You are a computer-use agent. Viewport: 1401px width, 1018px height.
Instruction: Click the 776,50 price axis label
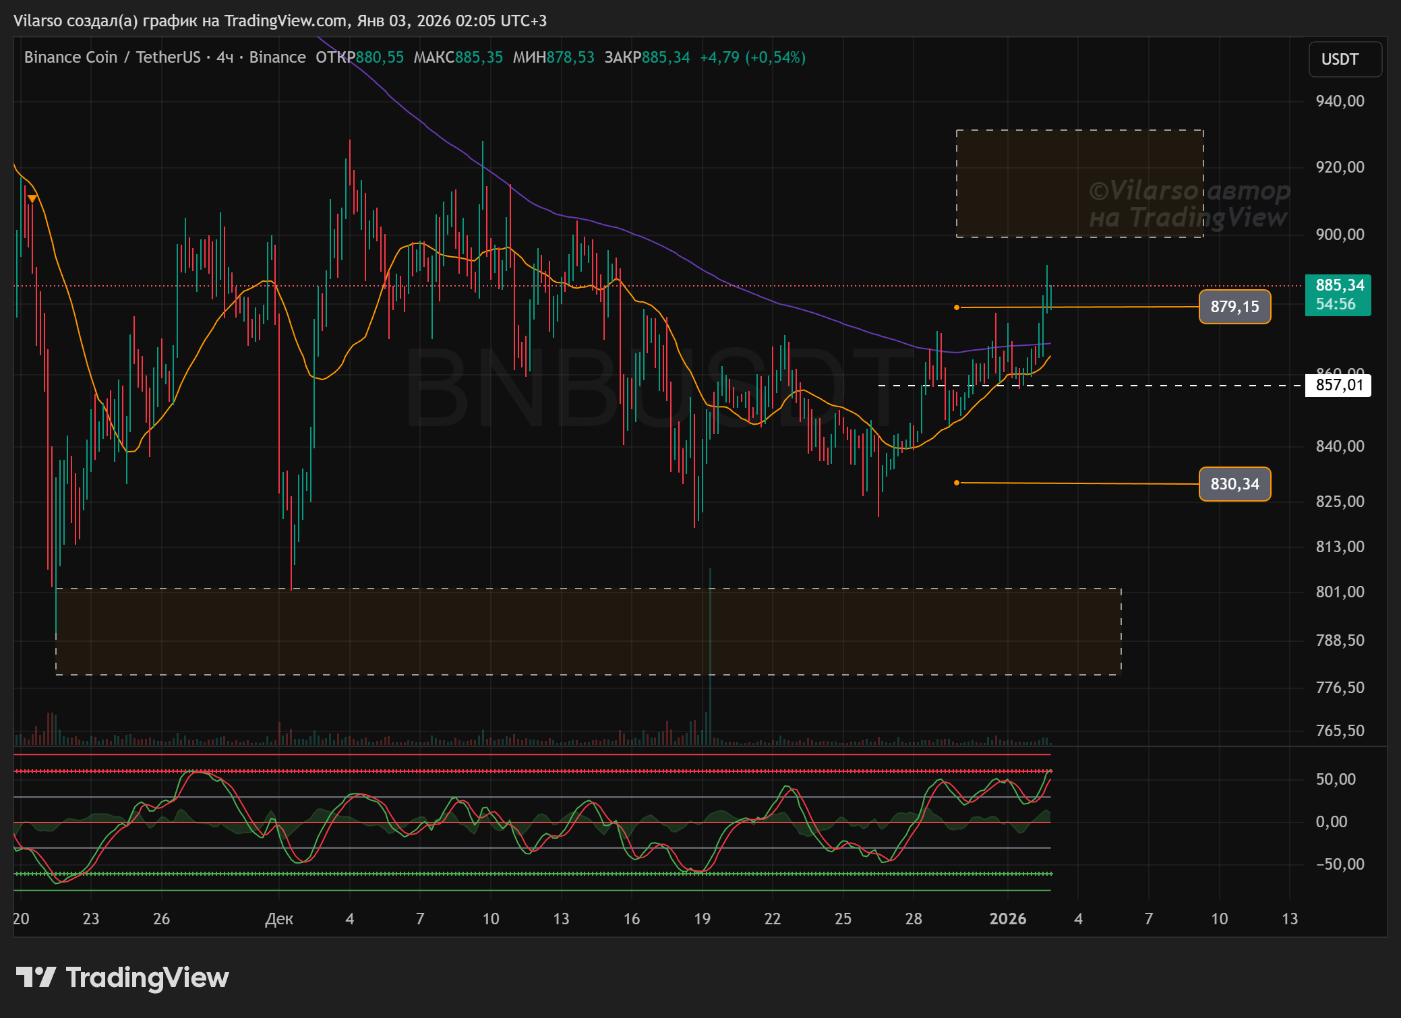tap(1340, 688)
